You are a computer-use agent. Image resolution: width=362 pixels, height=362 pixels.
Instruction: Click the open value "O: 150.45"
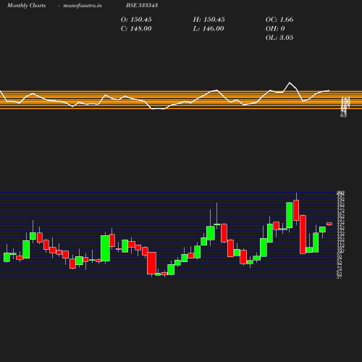click(x=136, y=20)
